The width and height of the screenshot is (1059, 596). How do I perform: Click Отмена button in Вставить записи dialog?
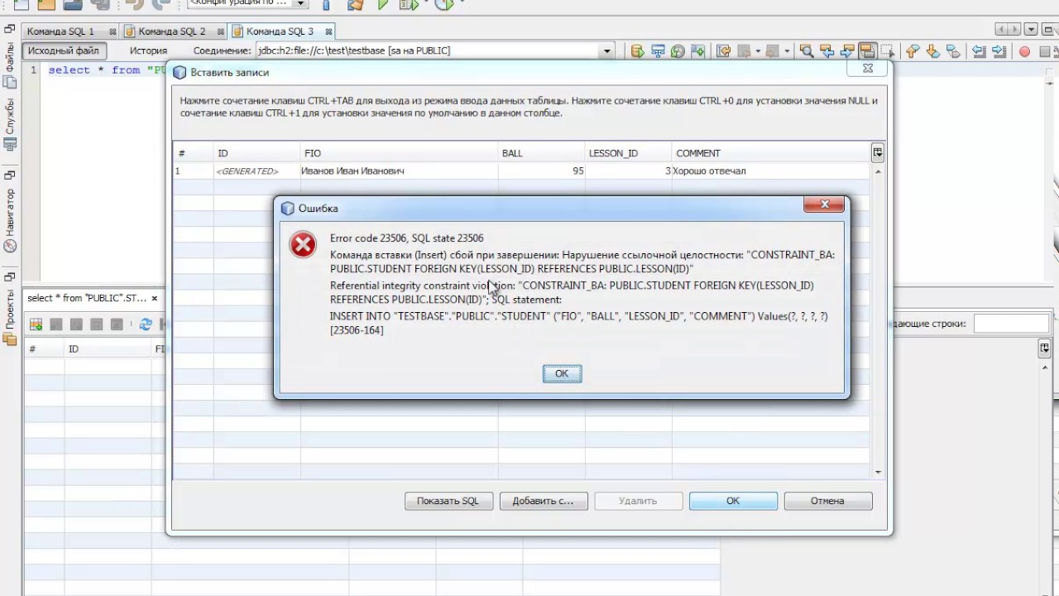tap(827, 501)
